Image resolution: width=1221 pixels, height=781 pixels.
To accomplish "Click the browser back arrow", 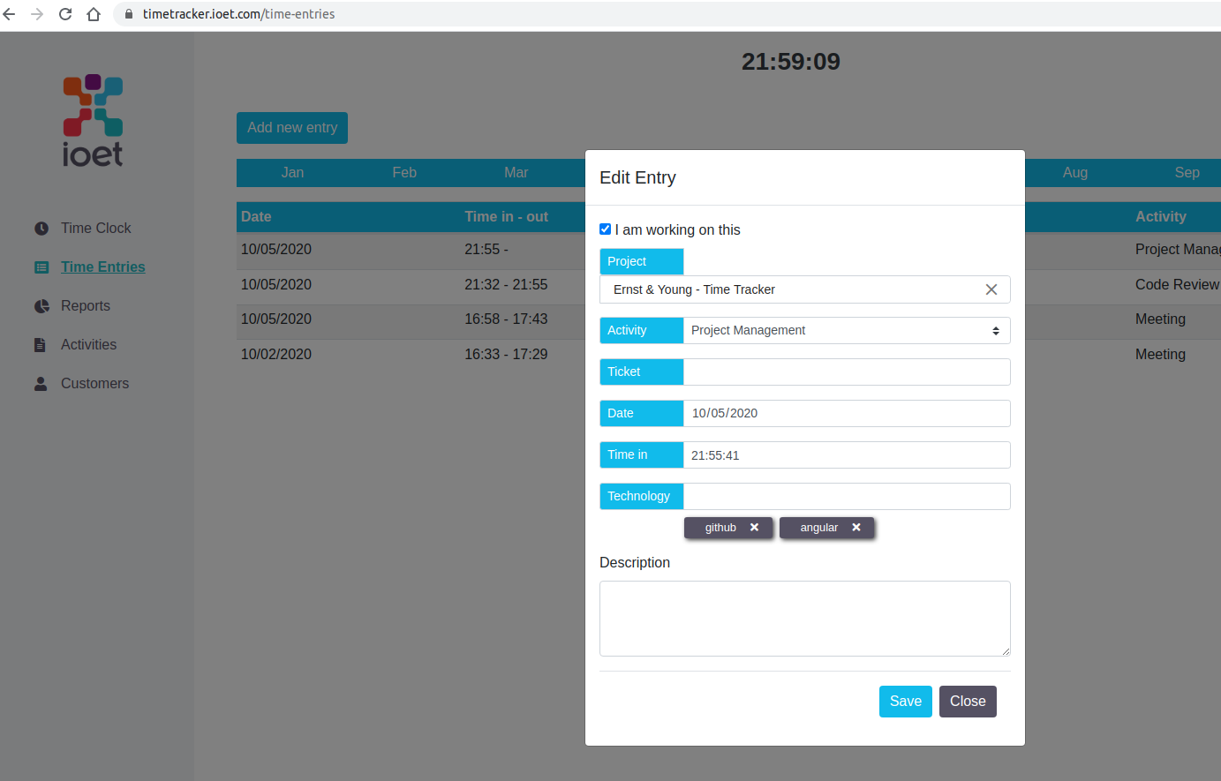I will click(10, 14).
